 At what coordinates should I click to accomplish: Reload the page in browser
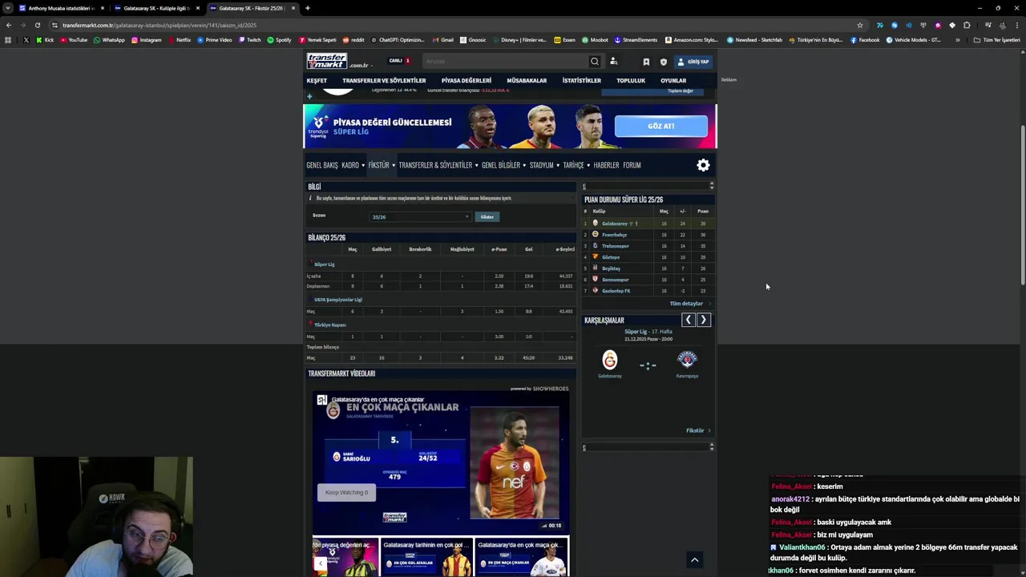coord(37,25)
